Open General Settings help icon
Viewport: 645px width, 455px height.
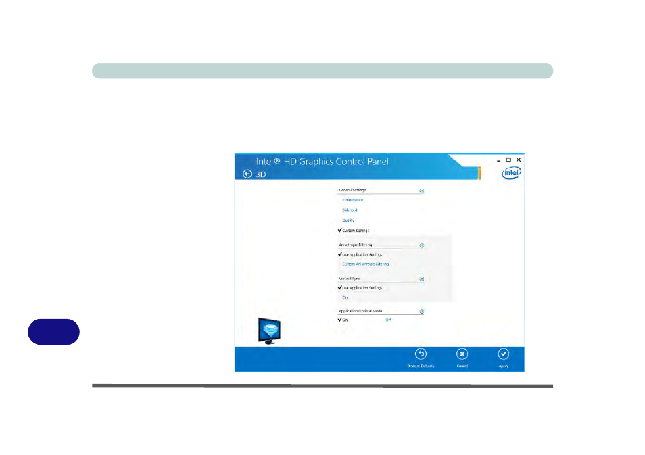tap(421, 191)
